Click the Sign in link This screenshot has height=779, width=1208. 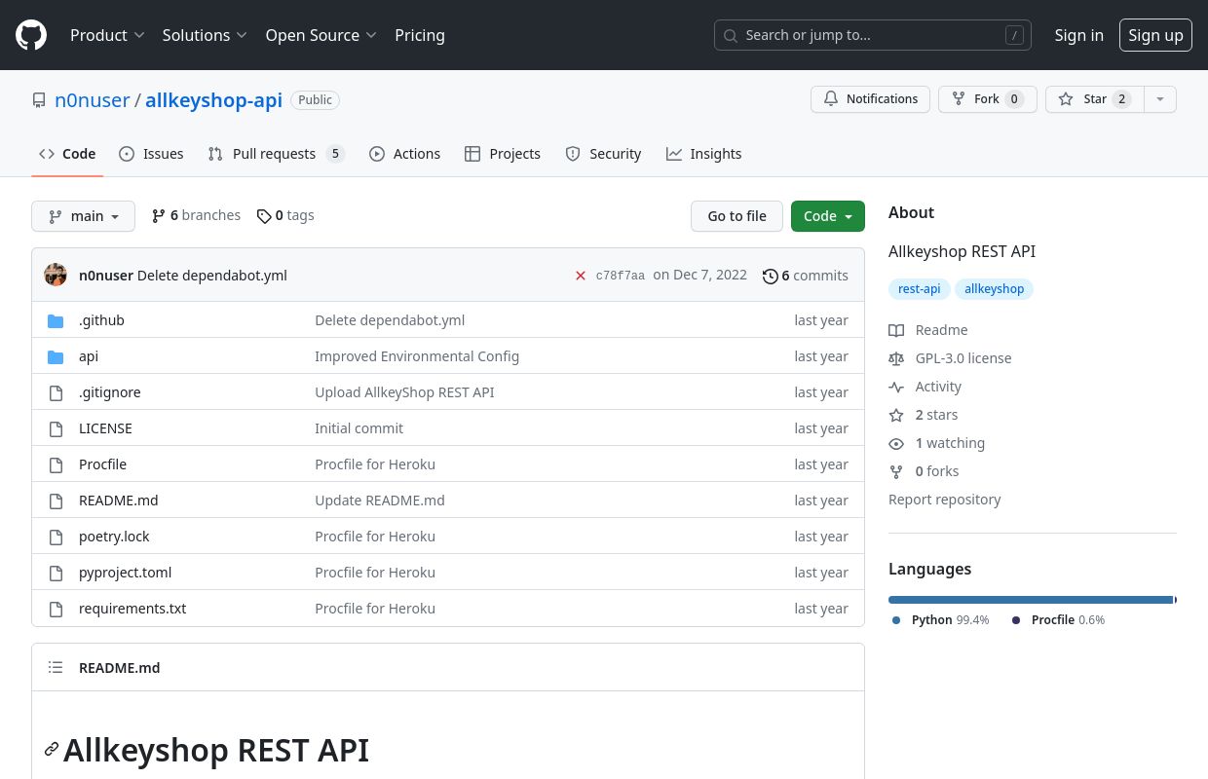pyautogui.click(x=1079, y=35)
